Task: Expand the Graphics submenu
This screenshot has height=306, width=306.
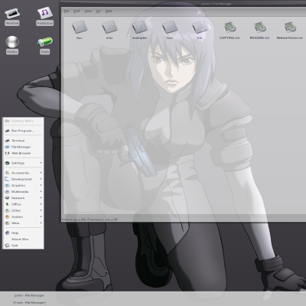Action: [x=23, y=185]
